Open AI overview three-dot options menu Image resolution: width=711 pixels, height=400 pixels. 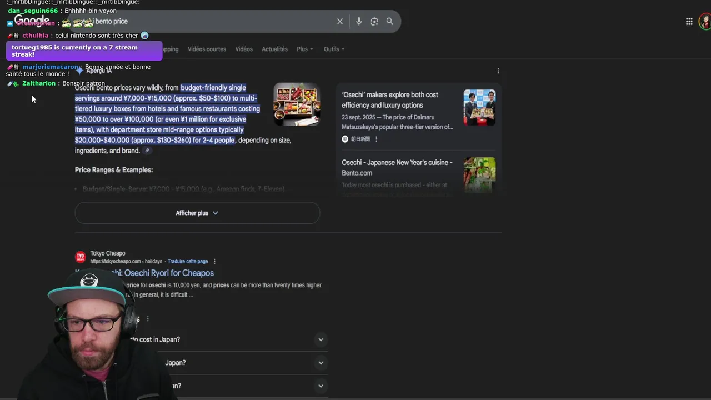[498, 71]
